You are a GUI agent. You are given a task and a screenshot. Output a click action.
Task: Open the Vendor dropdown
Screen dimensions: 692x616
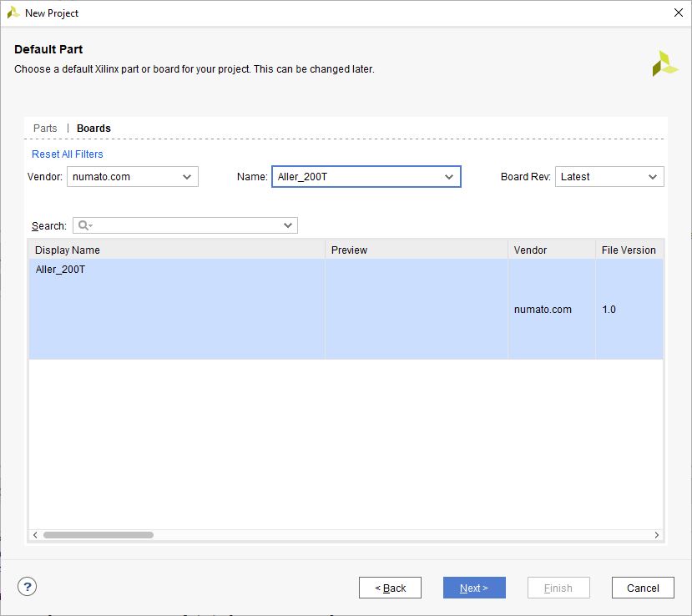coord(132,176)
